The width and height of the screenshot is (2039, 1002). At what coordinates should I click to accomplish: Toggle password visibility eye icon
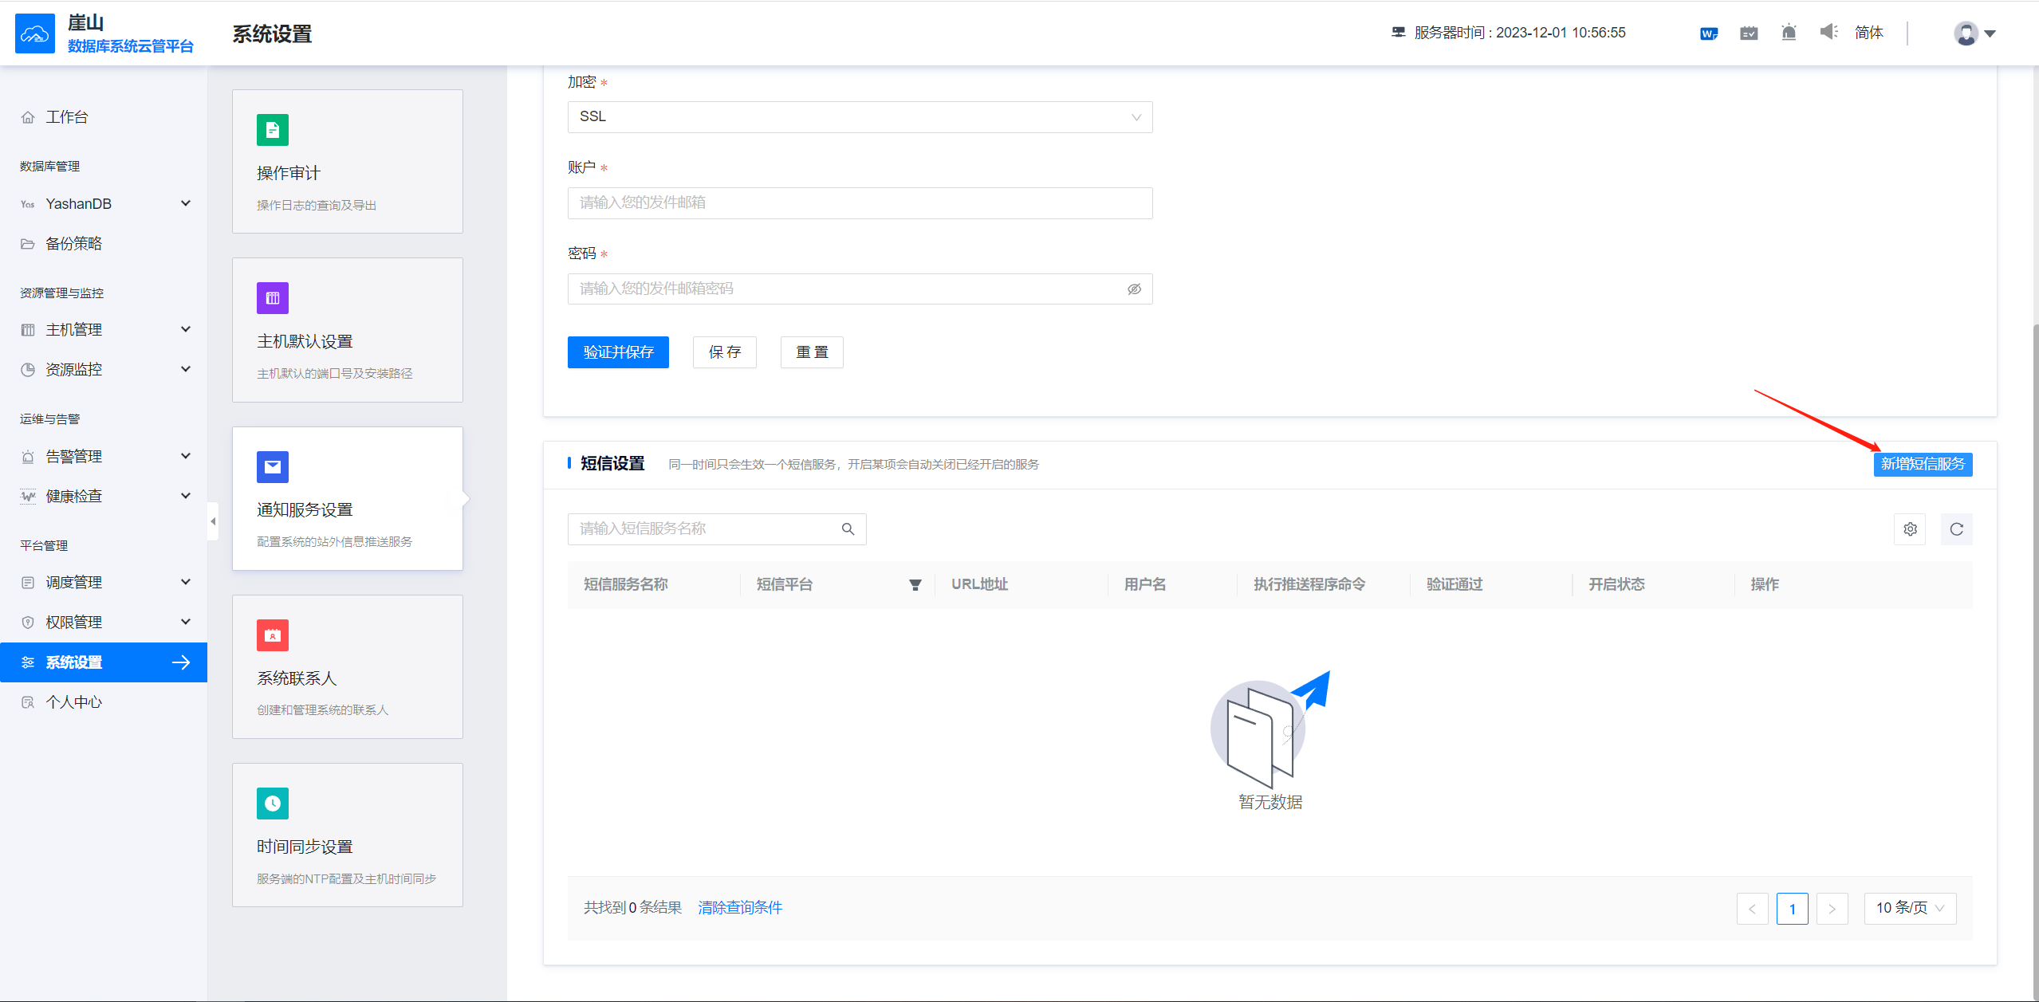point(1134,289)
